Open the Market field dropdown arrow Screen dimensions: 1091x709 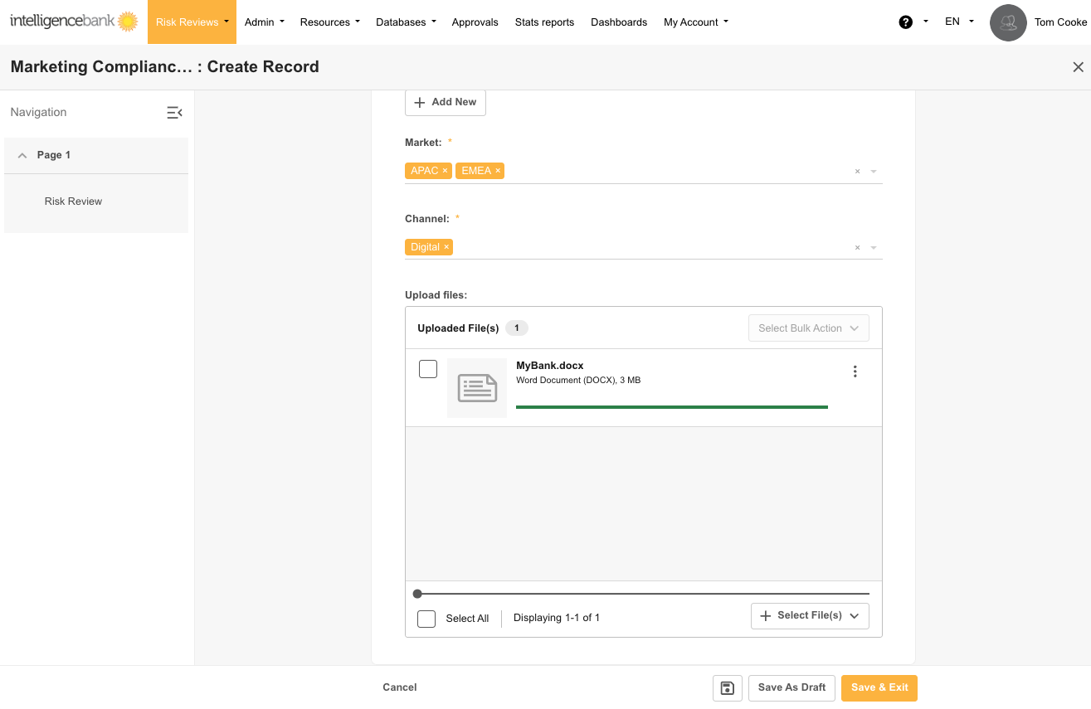pyautogui.click(x=874, y=172)
